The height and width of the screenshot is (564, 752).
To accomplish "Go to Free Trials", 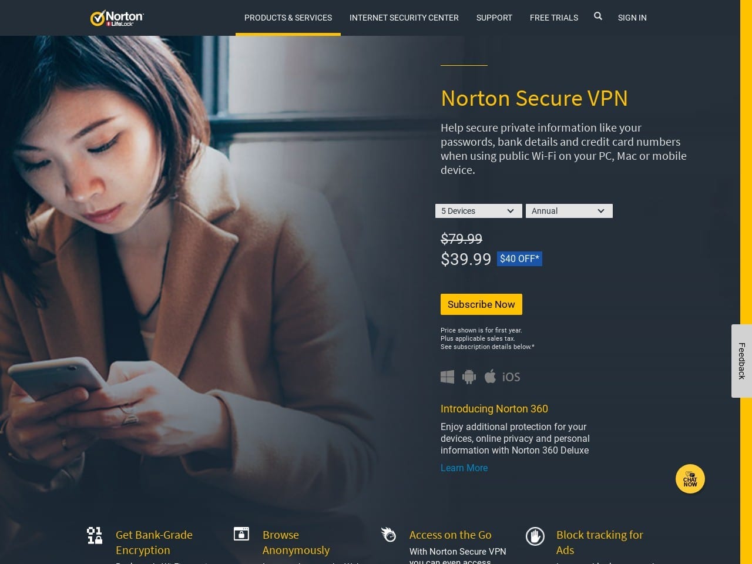I will tap(554, 18).
